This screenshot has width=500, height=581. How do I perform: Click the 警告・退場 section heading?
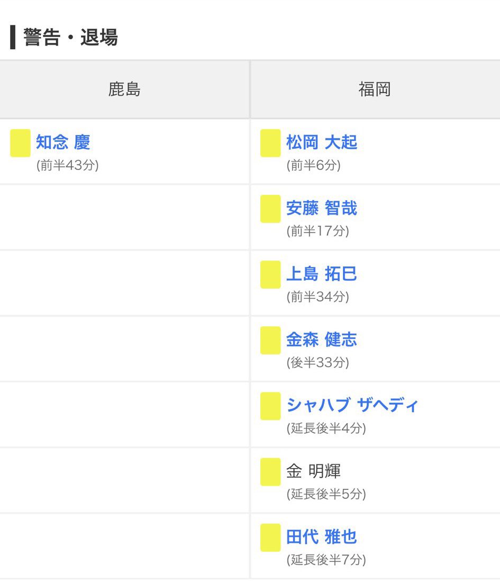(x=70, y=37)
